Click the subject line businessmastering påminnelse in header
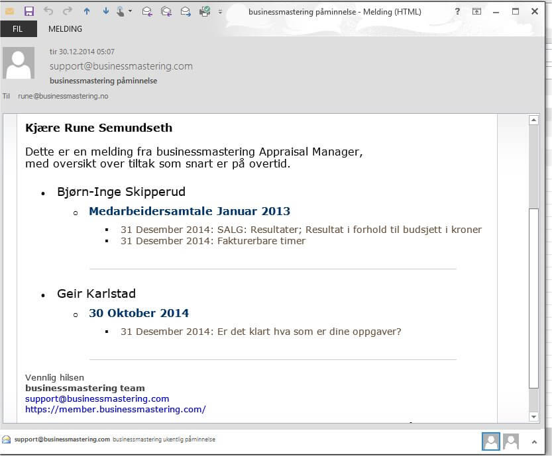552x456 pixels. coord(103,81)
